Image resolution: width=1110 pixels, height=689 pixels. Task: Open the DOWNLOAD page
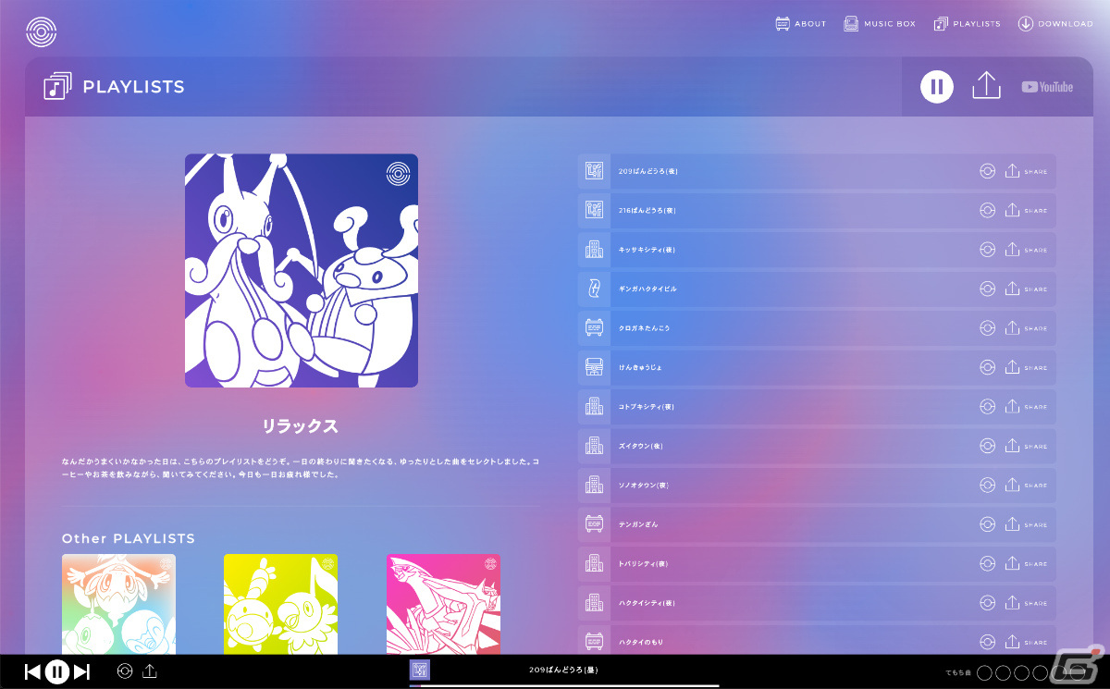pos(1055,24)
